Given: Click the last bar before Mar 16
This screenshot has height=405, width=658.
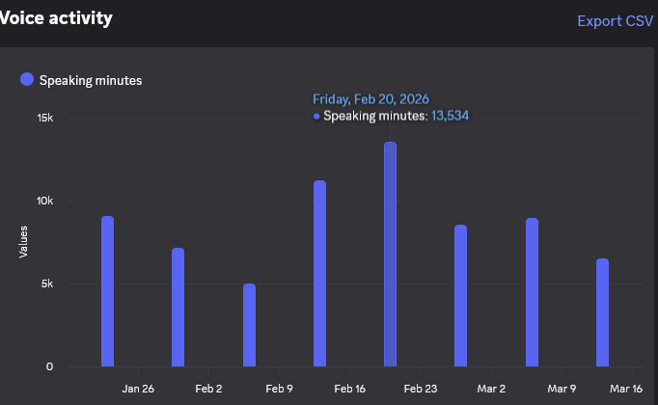Looking at the screenshot, I should click(x=602, y=312).
